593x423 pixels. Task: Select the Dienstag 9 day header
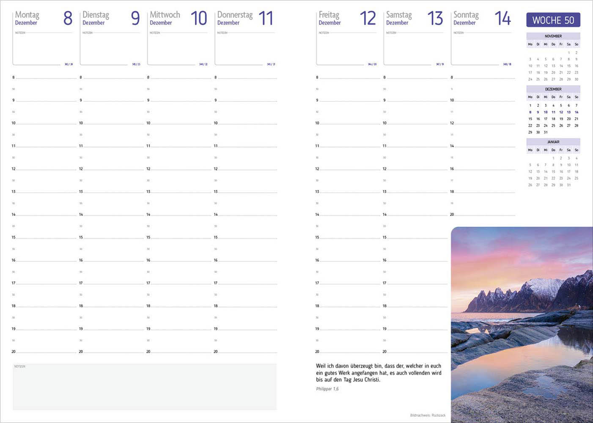[x=111, y=18]
